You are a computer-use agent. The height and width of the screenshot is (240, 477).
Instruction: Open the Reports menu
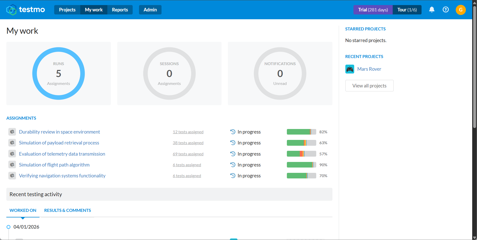pyautogui.click(x=120, y=10)
